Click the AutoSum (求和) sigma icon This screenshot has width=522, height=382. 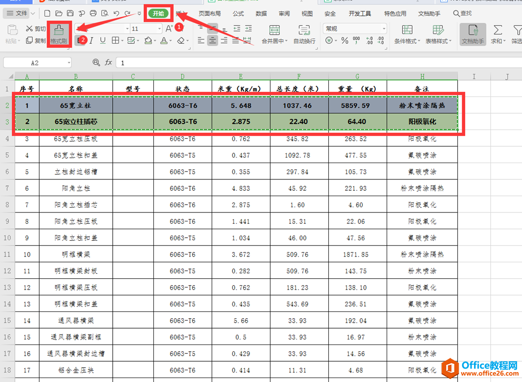click(498, 30)
